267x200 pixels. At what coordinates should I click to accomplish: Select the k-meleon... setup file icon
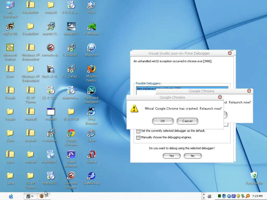point(51,135)
